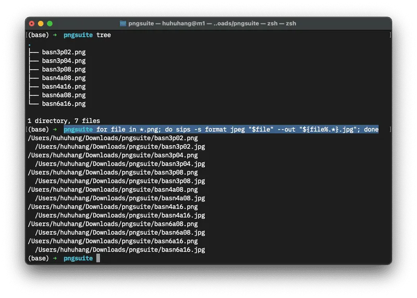
Task: Click the window title text 'pngsuite — huhuhang@m1'
Action: [167, 23]
